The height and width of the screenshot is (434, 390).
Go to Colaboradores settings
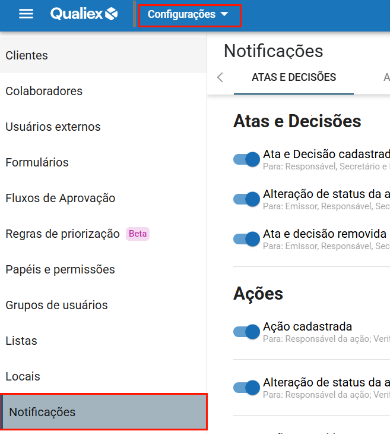coord(44,91)
